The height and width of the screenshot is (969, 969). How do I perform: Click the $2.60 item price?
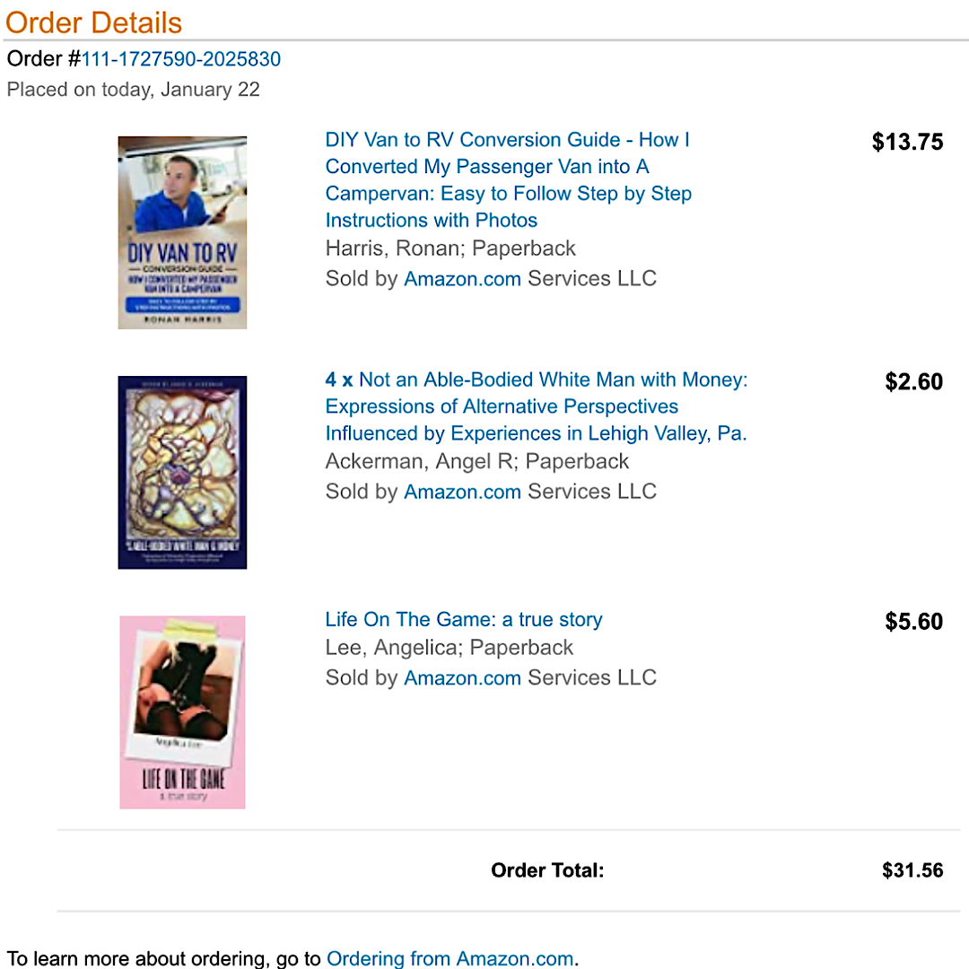click(913, 382)
